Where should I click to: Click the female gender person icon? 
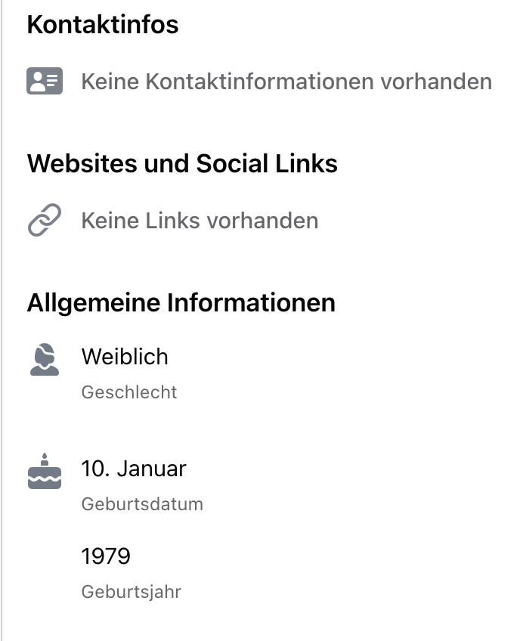pos(45,359)
